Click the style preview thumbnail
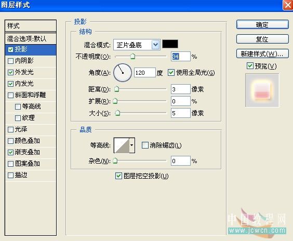The image size is (293, 241). tap(262, 90)
